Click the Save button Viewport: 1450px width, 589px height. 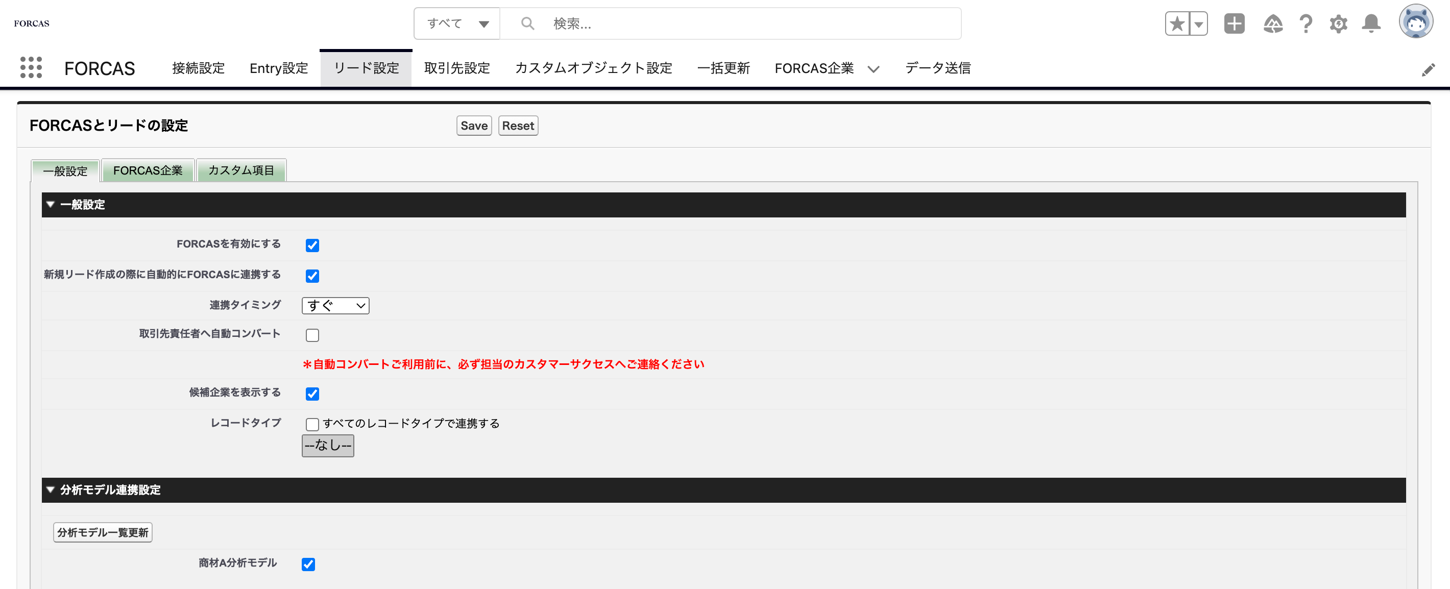(473, 126)
